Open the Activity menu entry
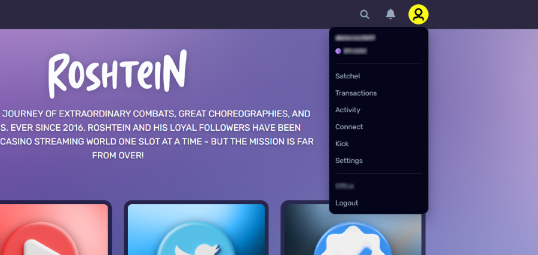This screenshot has width=538, height=255. [347, 110]
